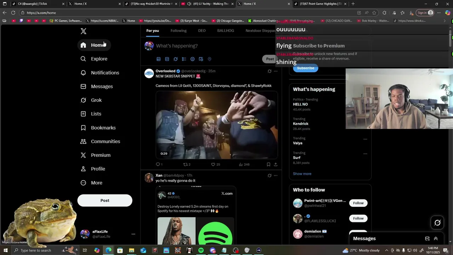This screenshot has width=453, height=255.
Task: Open floating Grok button at right
Action: tap(437, 223)
